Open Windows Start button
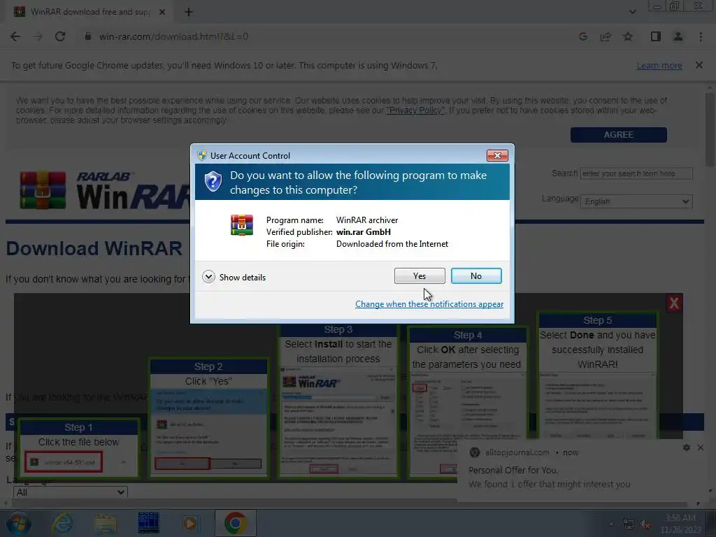The image size is (716, 537). click(x=17, y=523)
